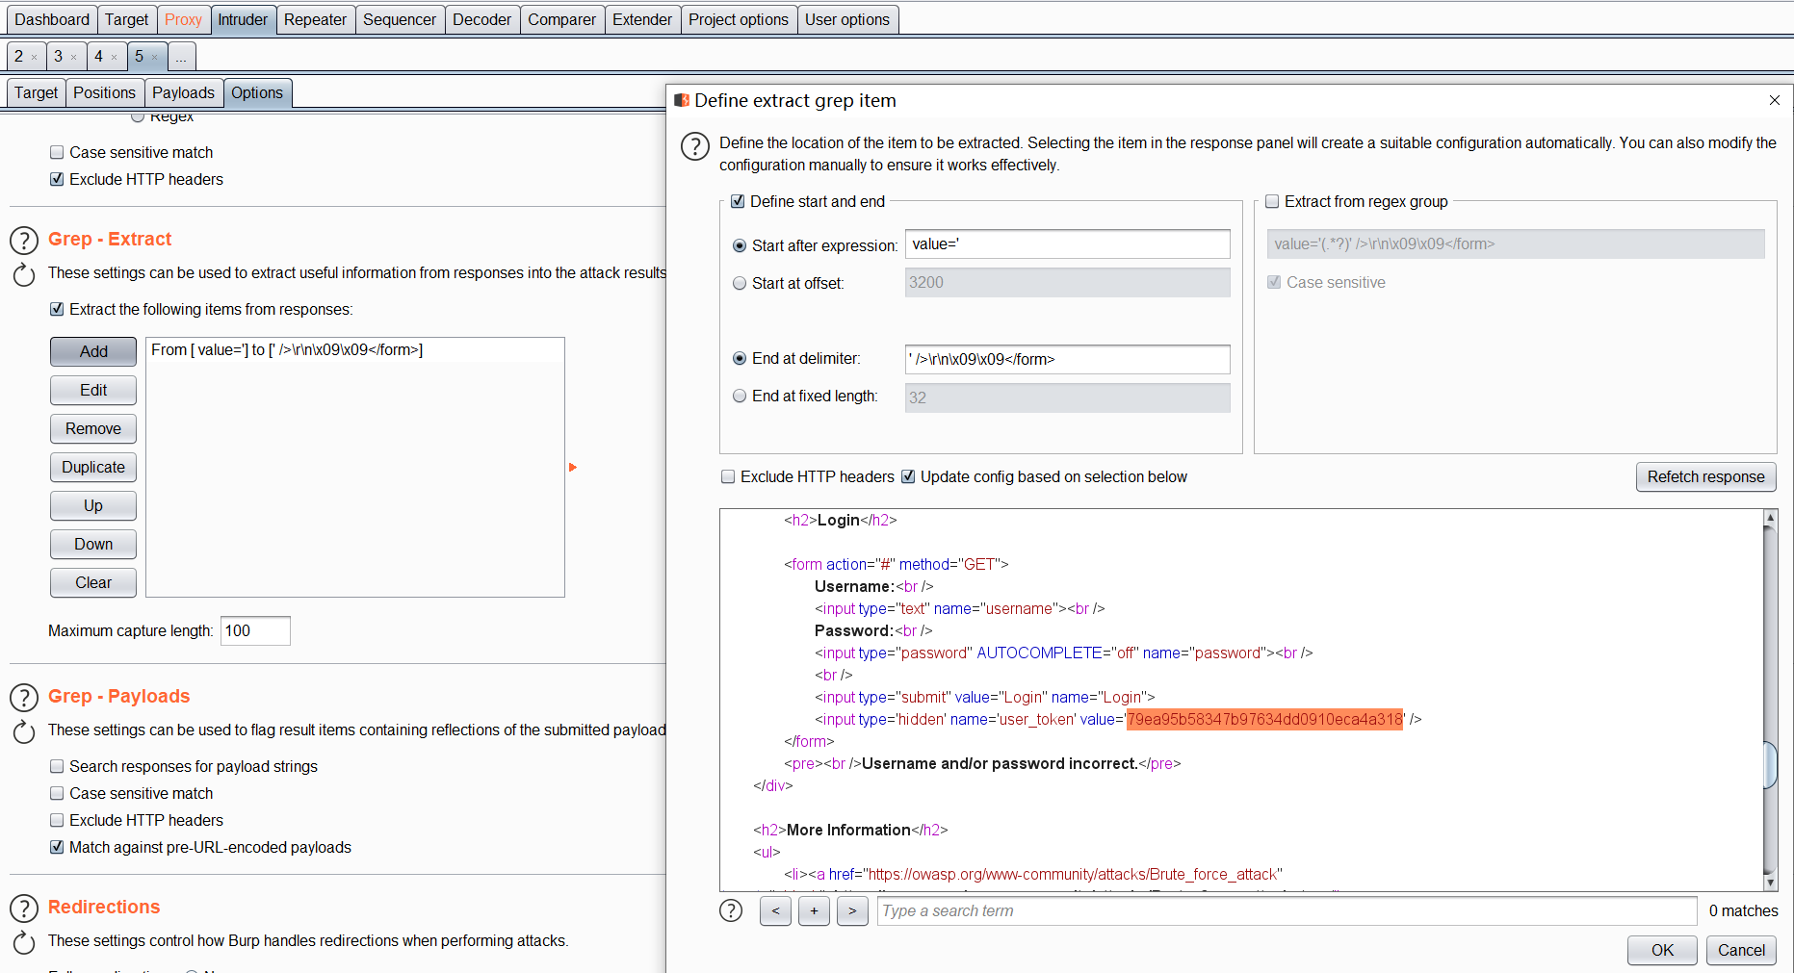Close the Define extract grep item dialog

(x=1775, y=100)
